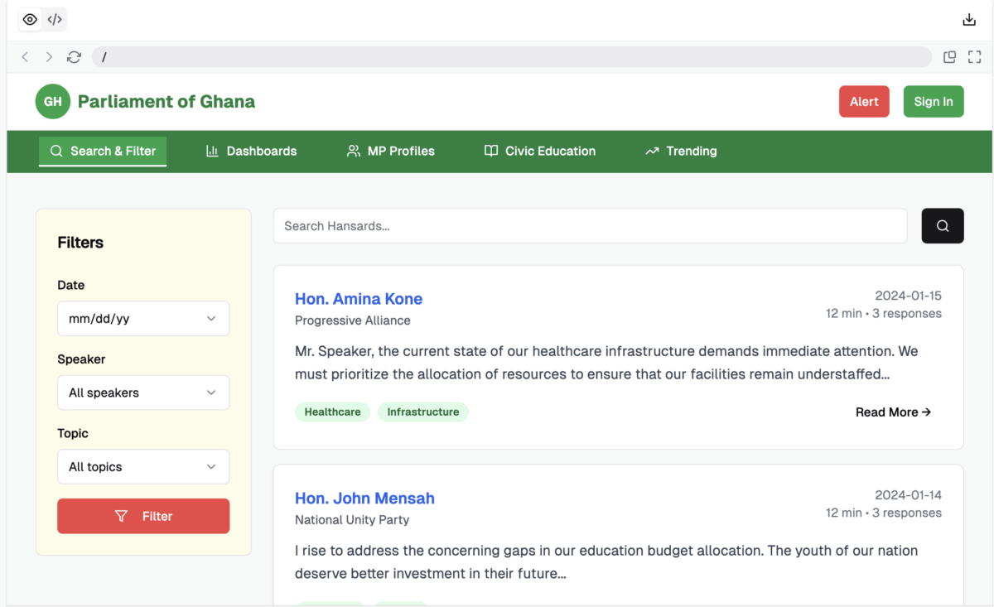Expand the All speakers dropdown
Screen dimensions: 994x607
tap(143, 393)
